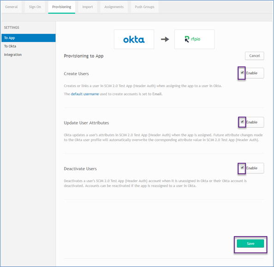The width and height of the screenshot is (274, 267).
Task: Click the Deactivate Users section title
Action: [80, 169]
